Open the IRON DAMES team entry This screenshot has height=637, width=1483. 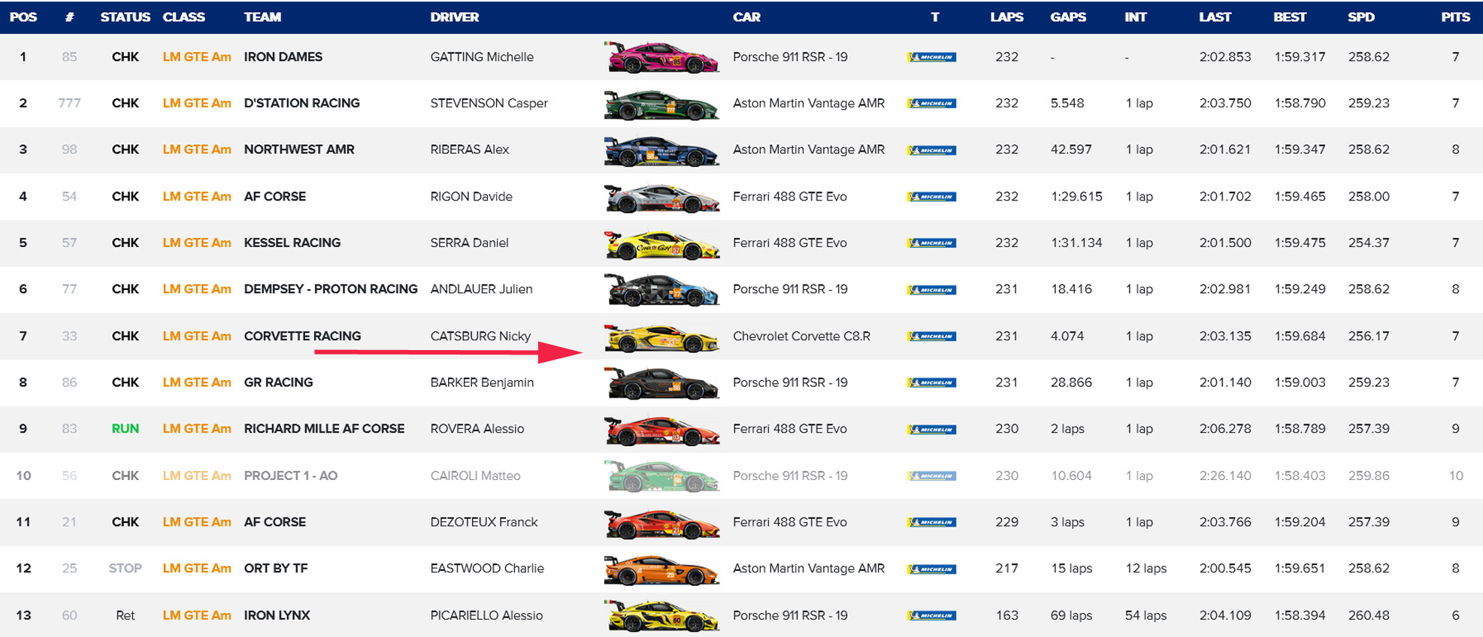click(283, 57)
